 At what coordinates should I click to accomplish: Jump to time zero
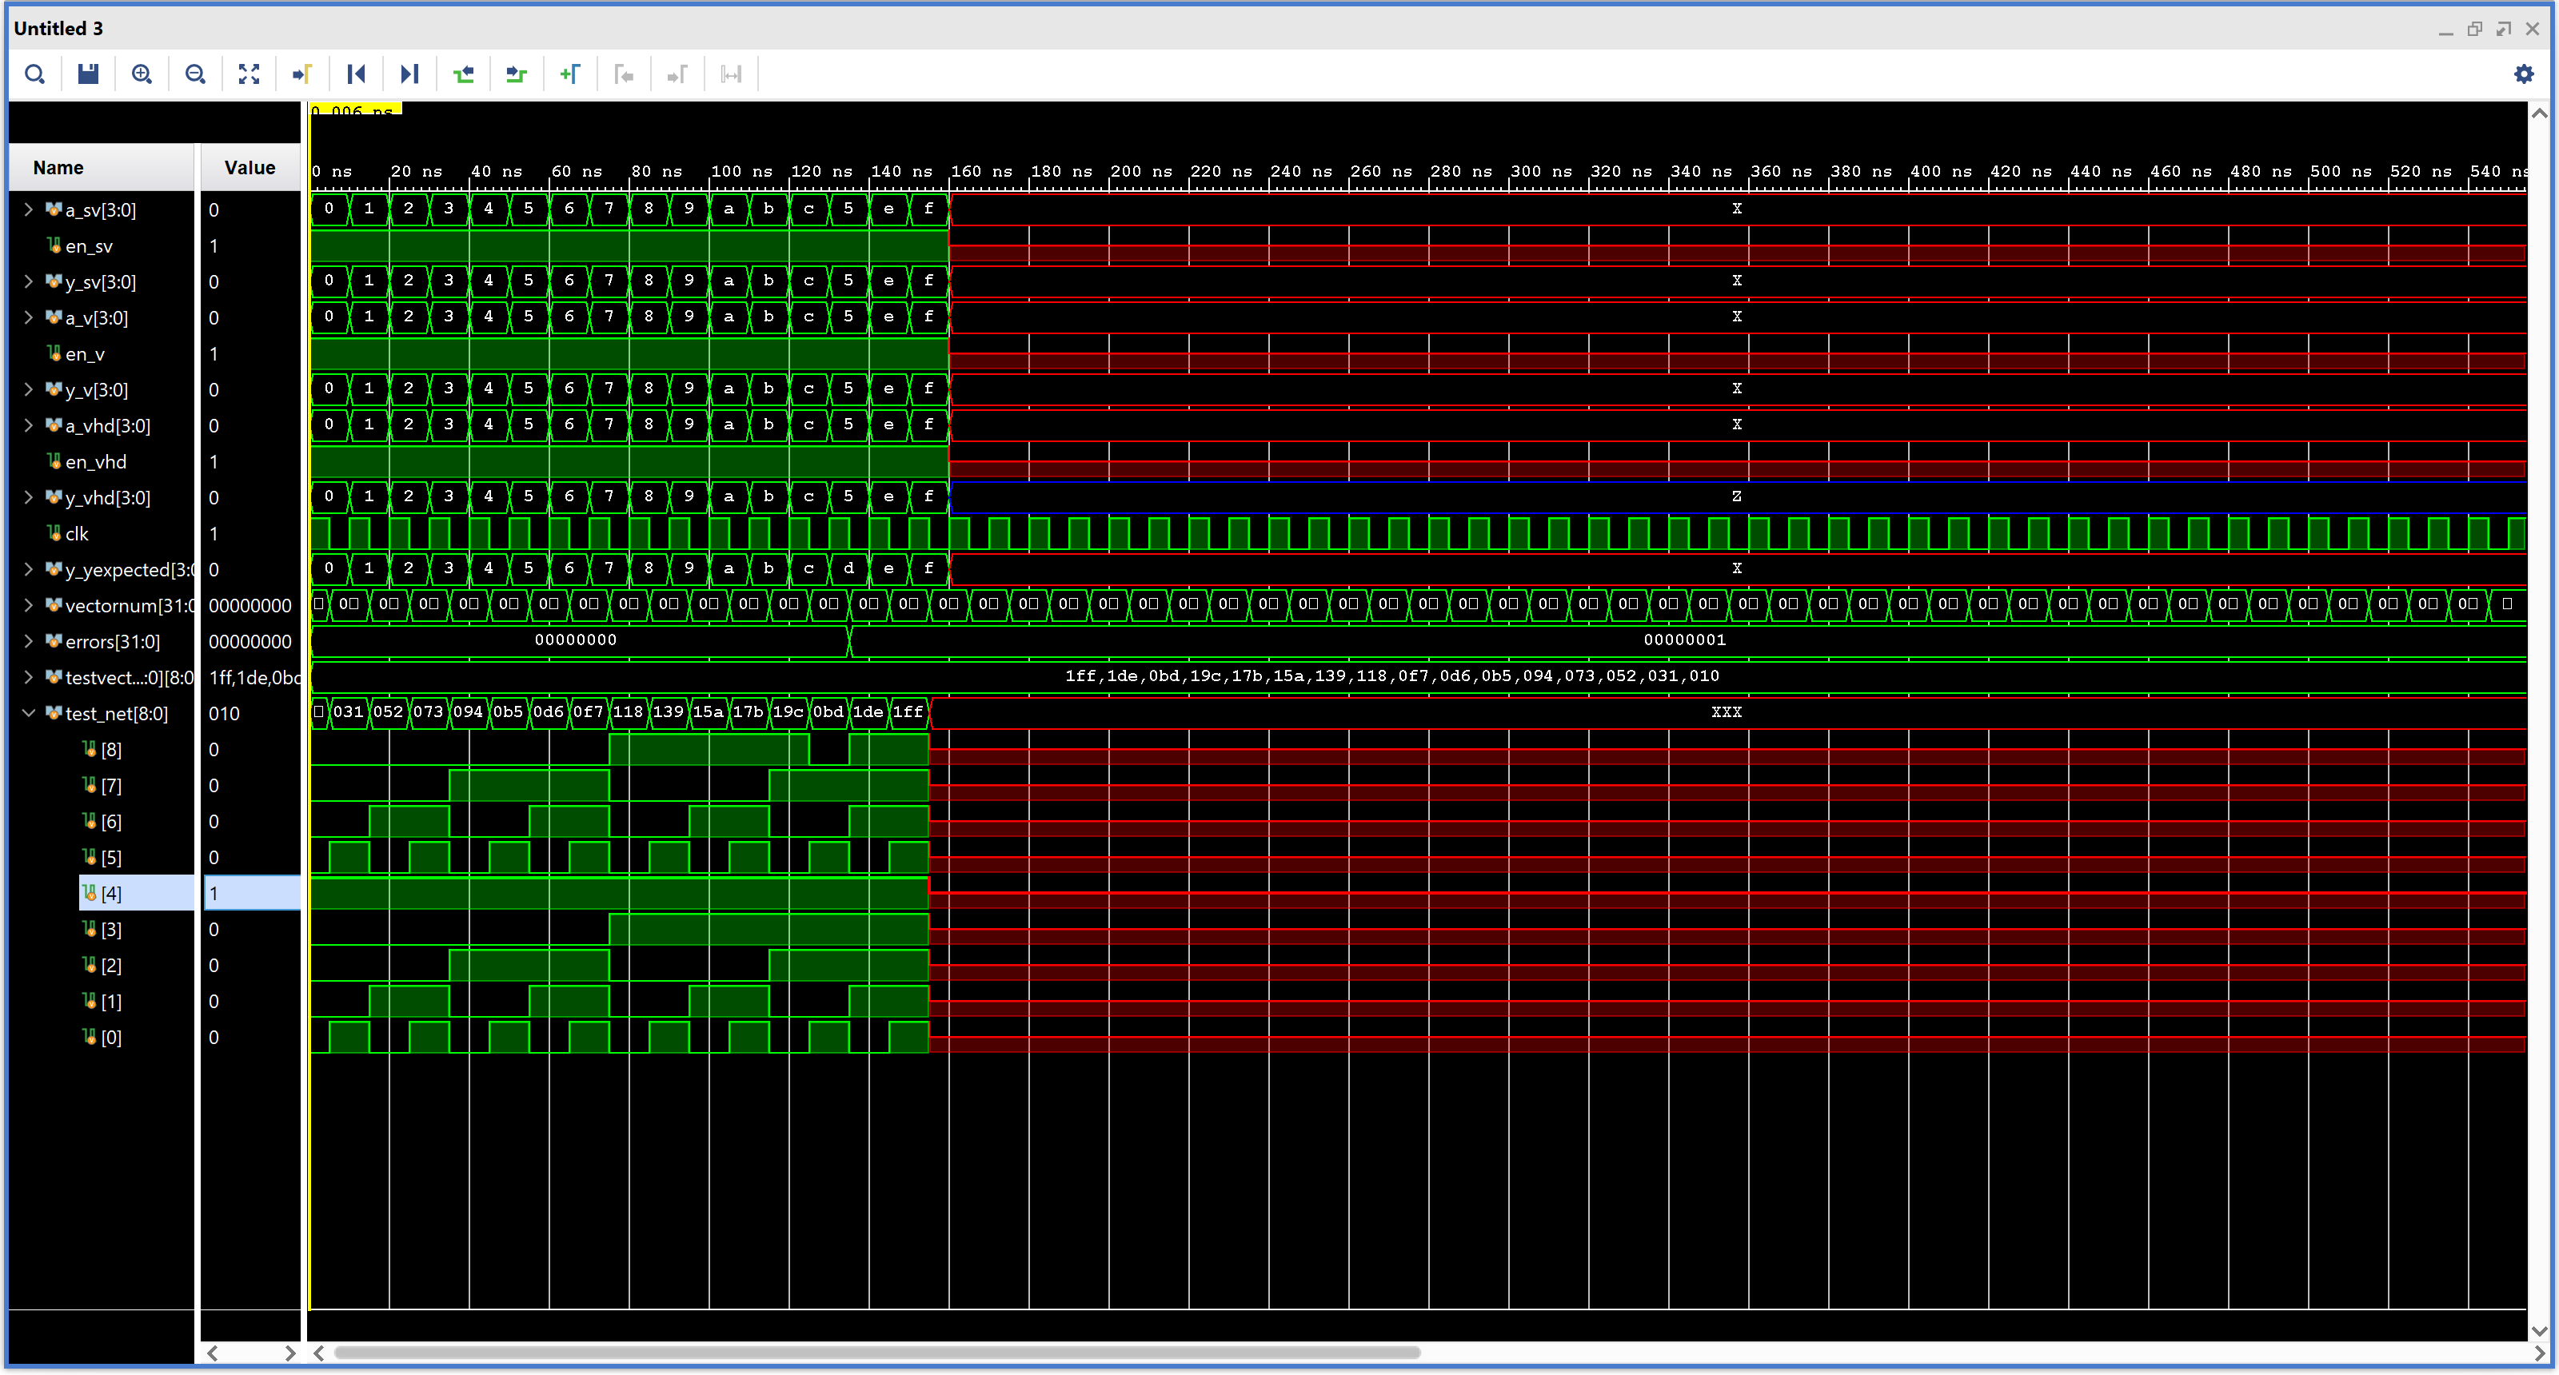coord(356,74)
